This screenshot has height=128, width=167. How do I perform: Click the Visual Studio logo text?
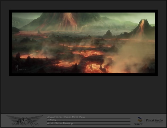click(154, 120)
